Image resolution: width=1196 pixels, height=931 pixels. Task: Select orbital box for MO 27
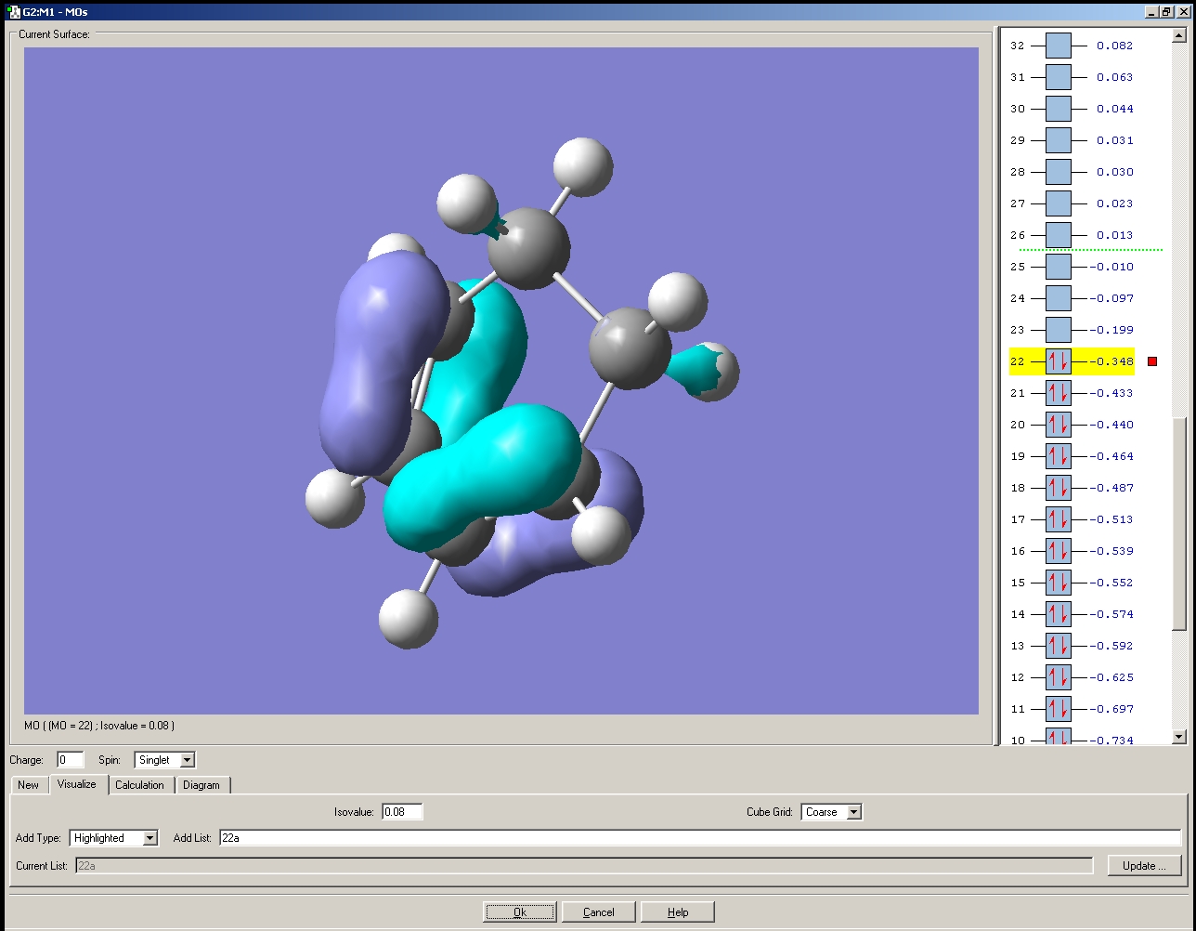[x=1059, y=203]
